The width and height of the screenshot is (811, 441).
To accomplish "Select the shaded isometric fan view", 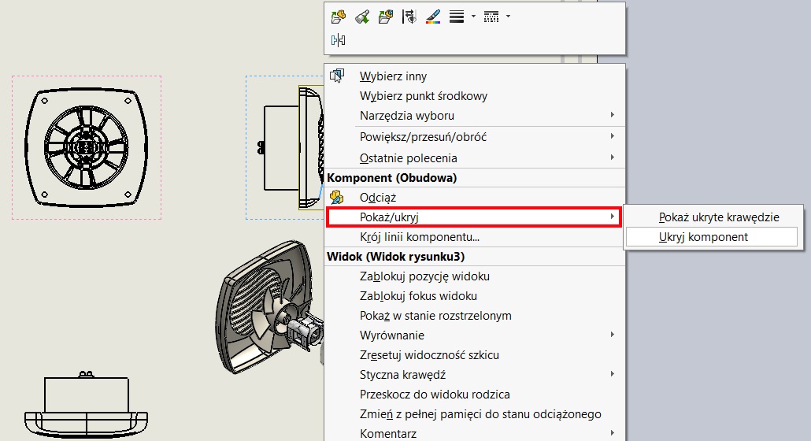I will point(269,306).
